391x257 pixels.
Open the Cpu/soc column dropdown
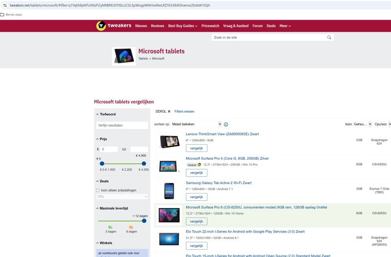[x=382, y=124]
